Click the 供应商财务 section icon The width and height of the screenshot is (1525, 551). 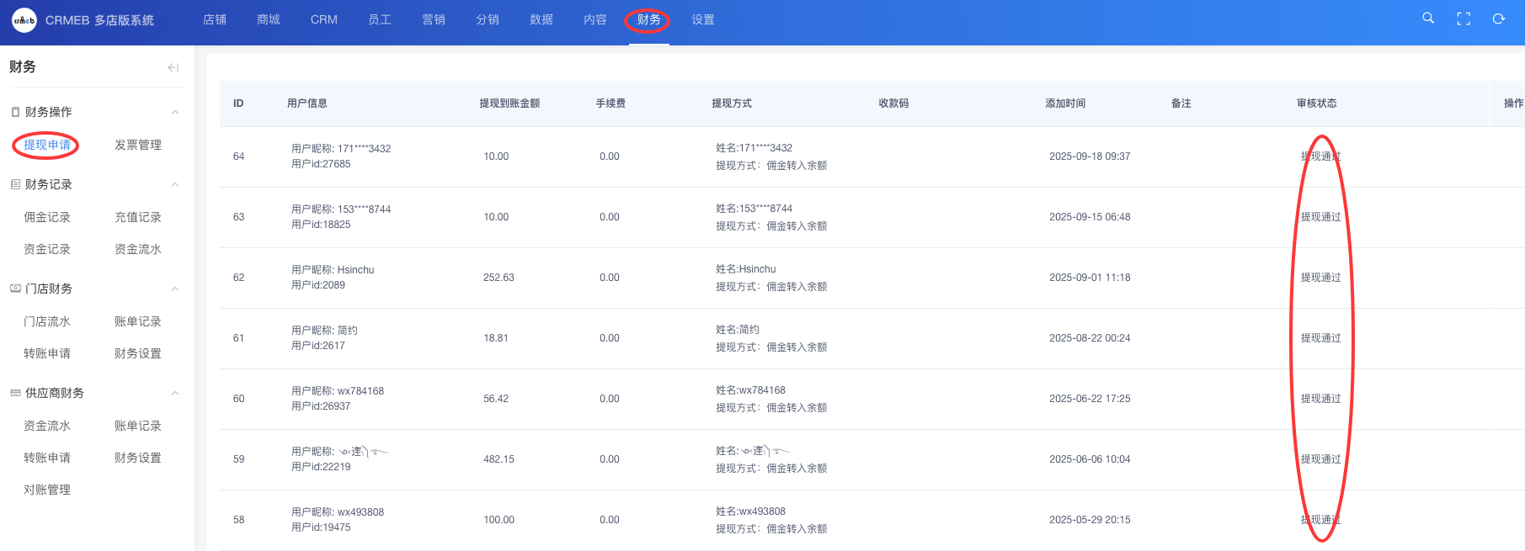(15, 393)
